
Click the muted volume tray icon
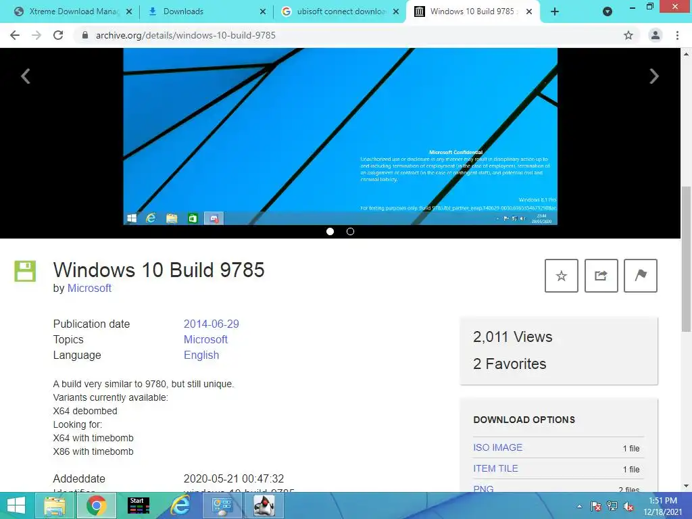click(628, 506)
